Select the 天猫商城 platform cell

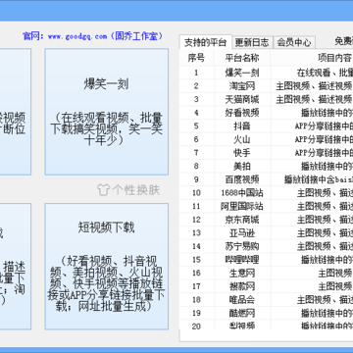242,99
